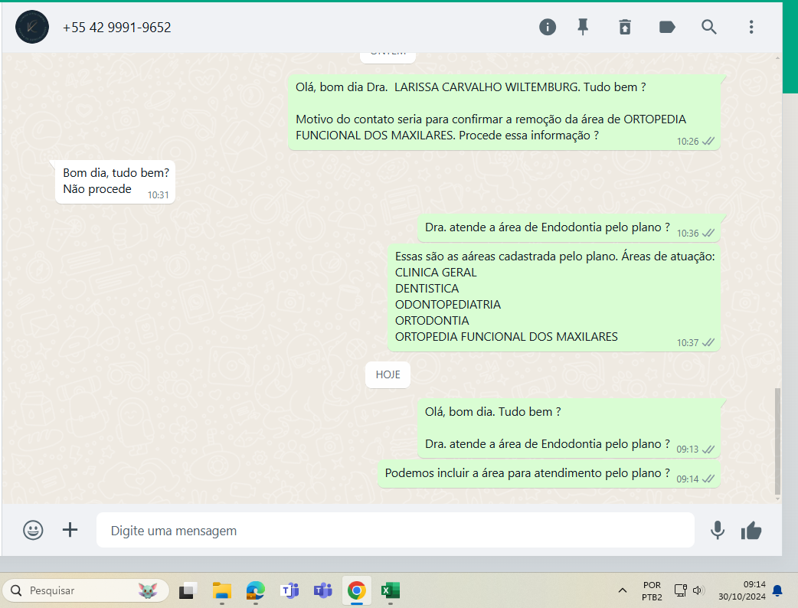798x608 pixels.
Task: Send a thumbs-up with the like icon
Action: (x=751, y=530)
